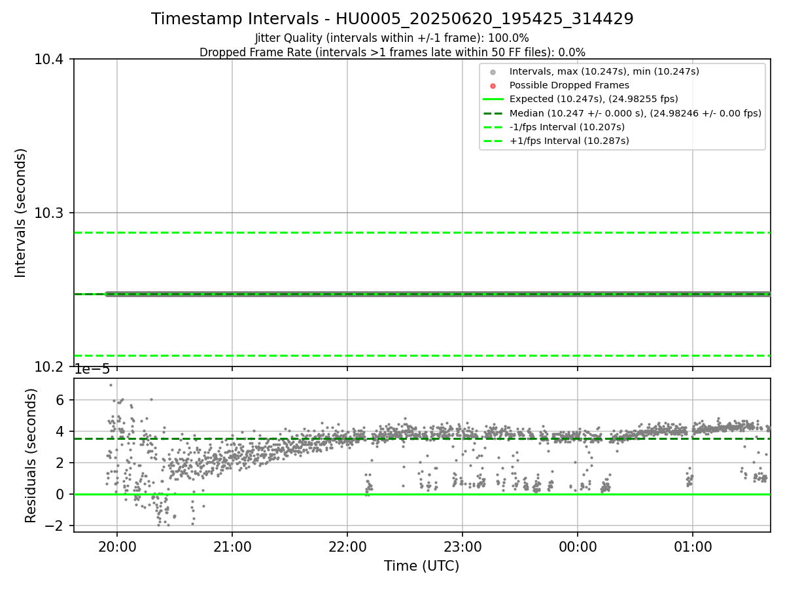Click the 'Dropped Frame Rate' subtitle line
The height and width of the screenshot is (589, 785).
392,52
